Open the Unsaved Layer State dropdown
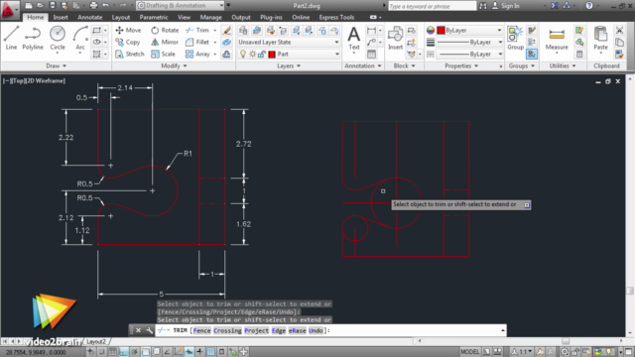This screenshot has height=357, width=635. [x=289, y=42]
